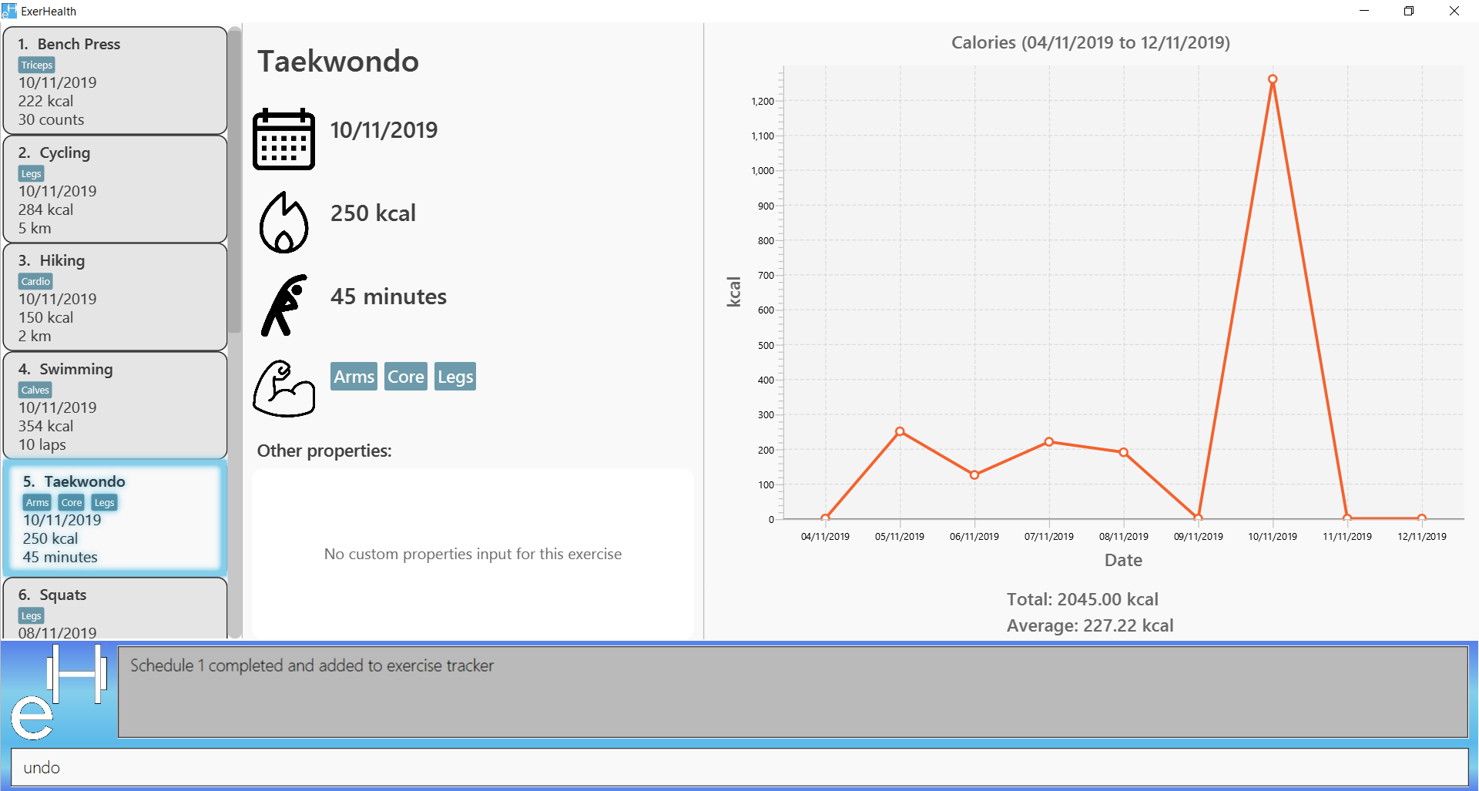
Task: Click the 10/11/2019 peak data point
Action: (1273, 79)
